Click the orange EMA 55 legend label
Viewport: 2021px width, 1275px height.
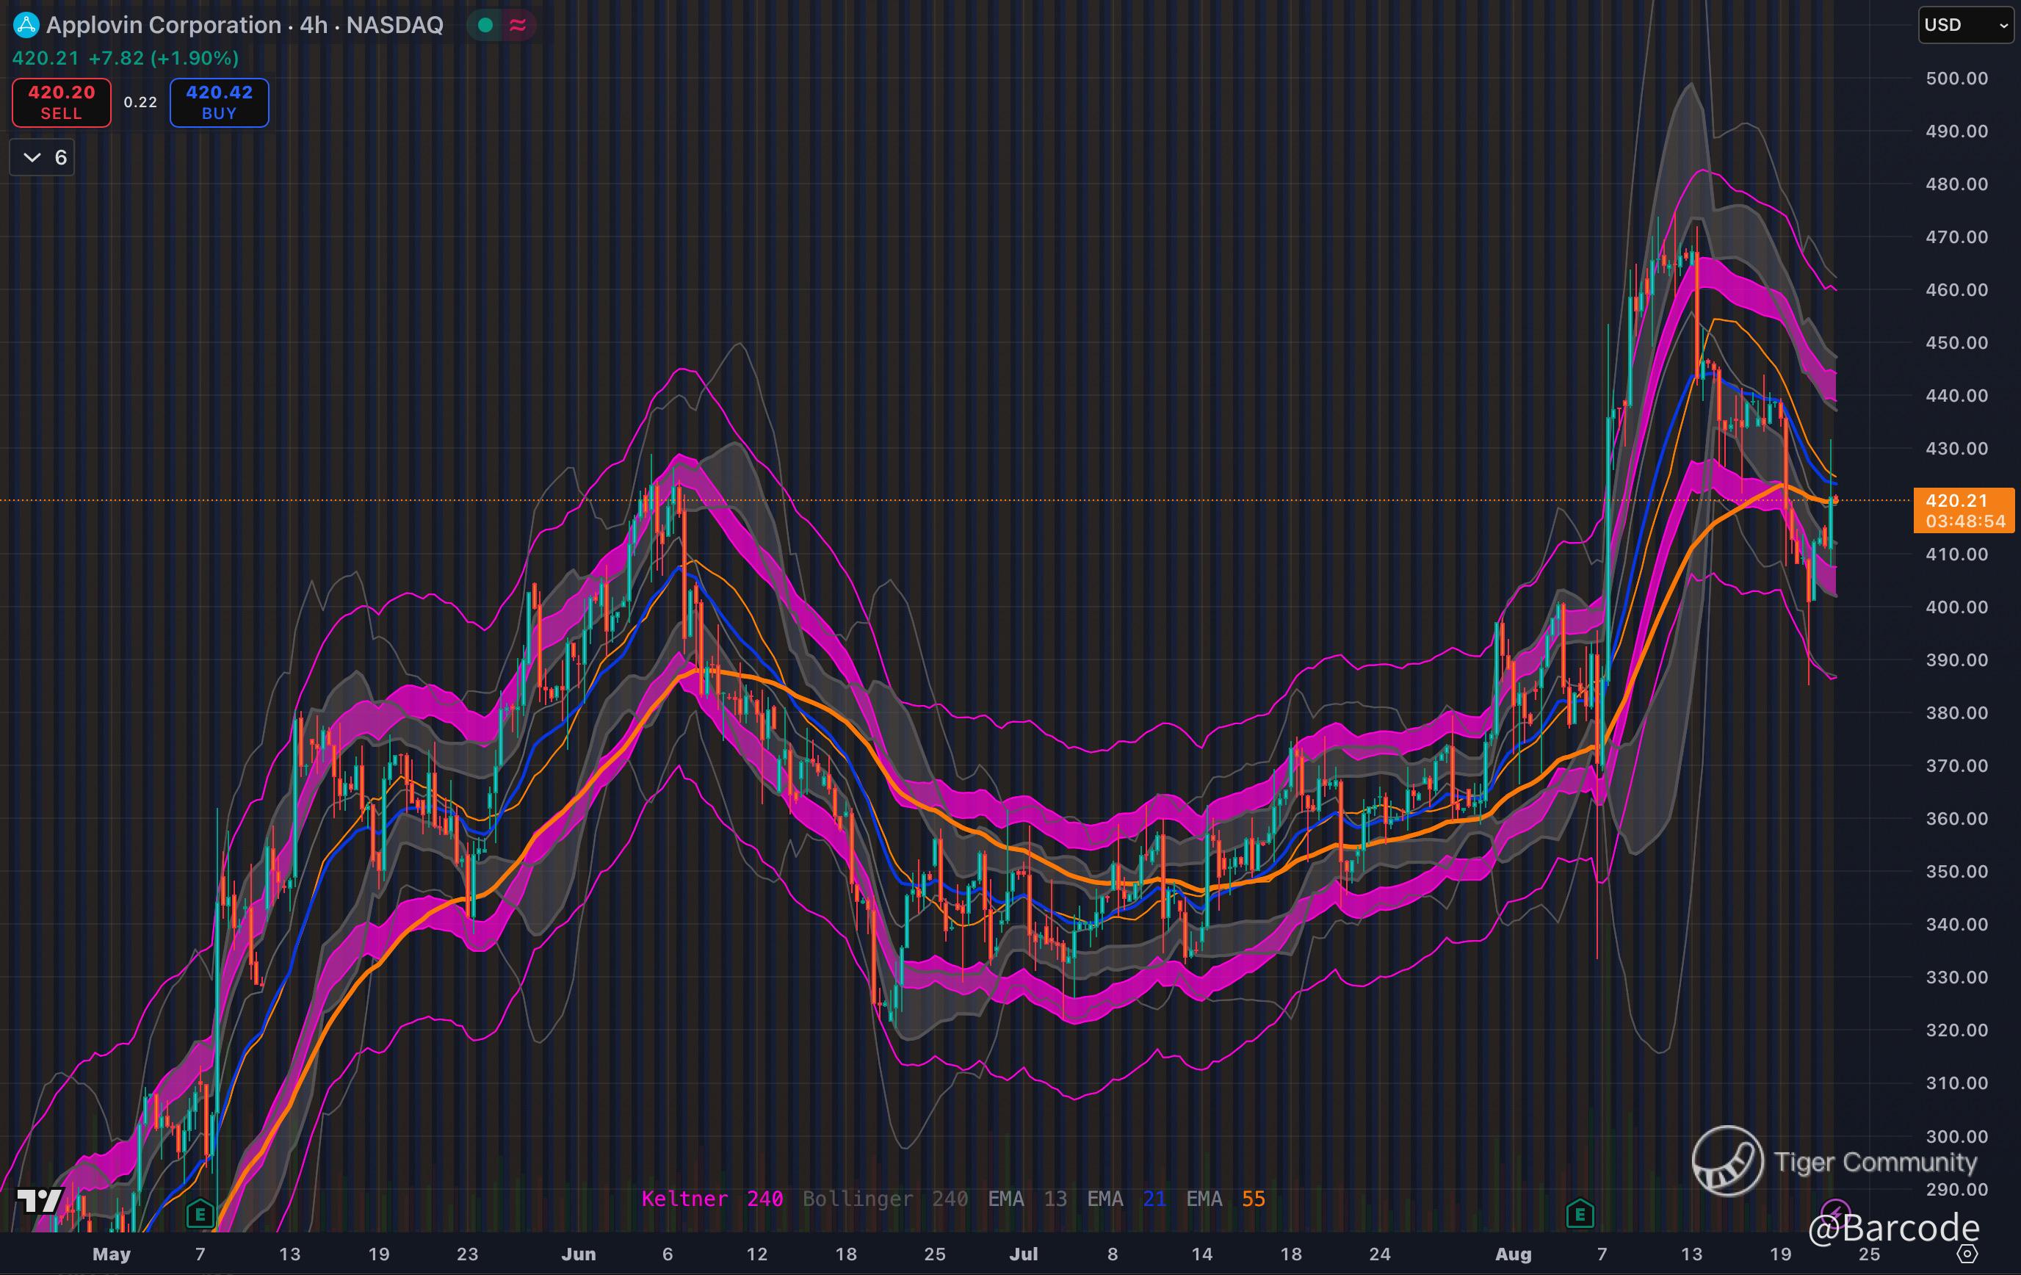(x=1224, y=1199)
